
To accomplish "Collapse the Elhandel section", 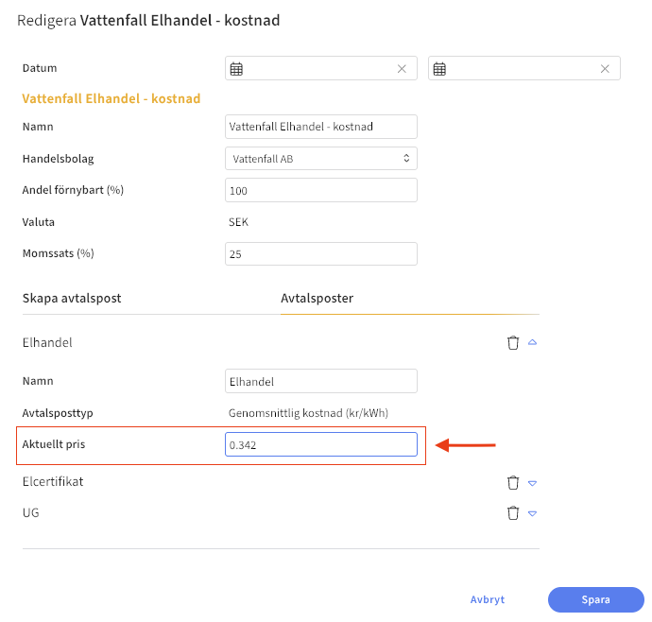I will point(532,343).
